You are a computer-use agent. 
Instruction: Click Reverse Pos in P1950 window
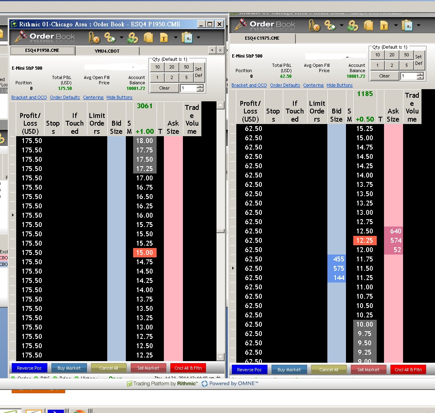tap(30, 368)
